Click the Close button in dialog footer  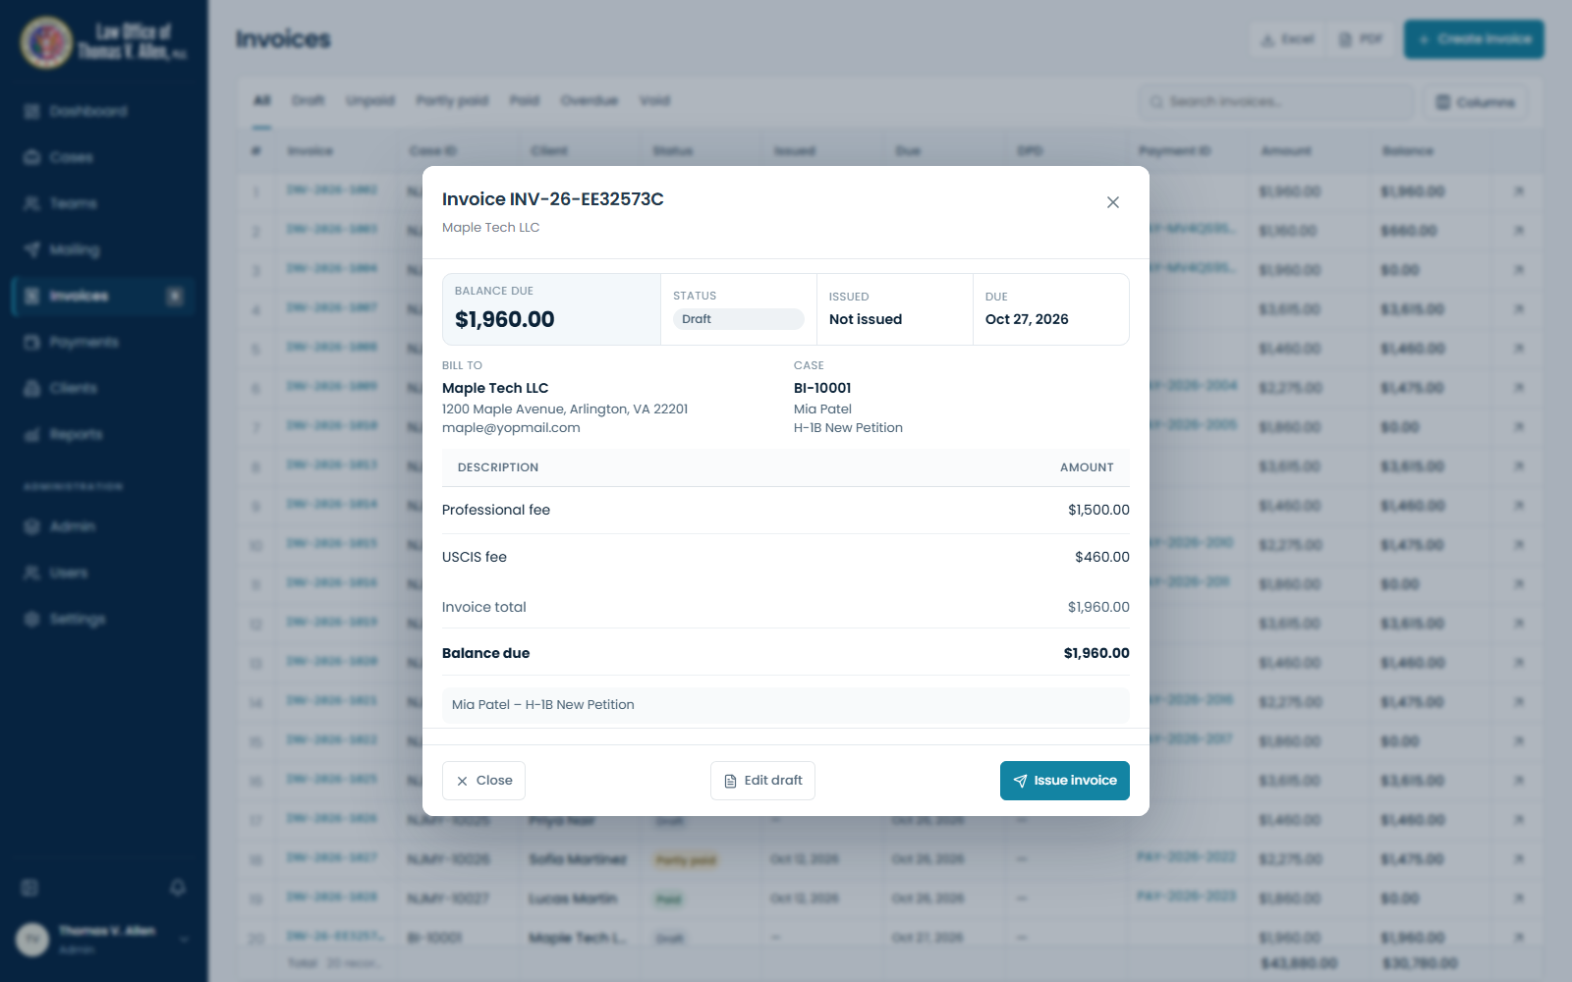(x=483, y=781)
